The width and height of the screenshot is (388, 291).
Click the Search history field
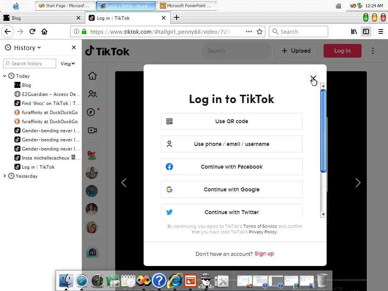click(30, 64)
